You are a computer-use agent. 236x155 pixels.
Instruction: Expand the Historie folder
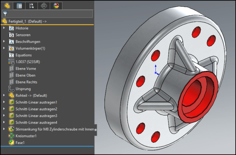pyautogui.click(x=4, y=28)
